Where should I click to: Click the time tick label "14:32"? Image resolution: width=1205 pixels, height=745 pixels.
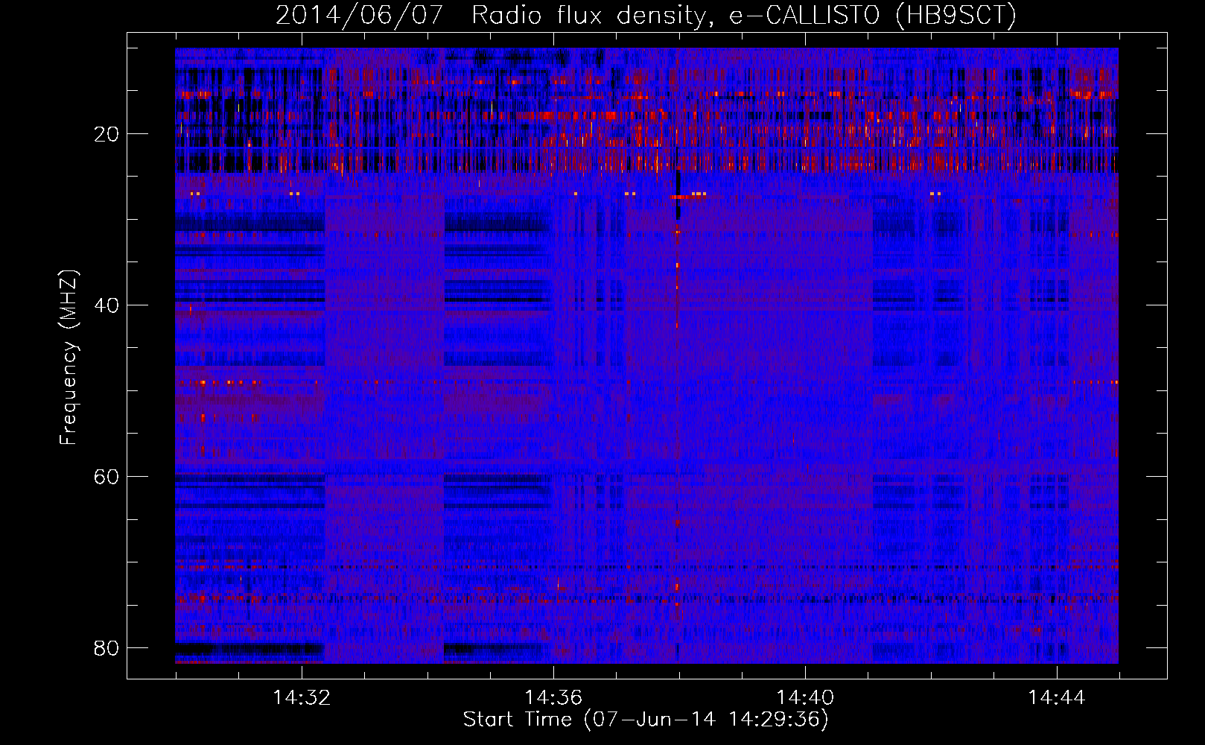(x=302, y=698)
